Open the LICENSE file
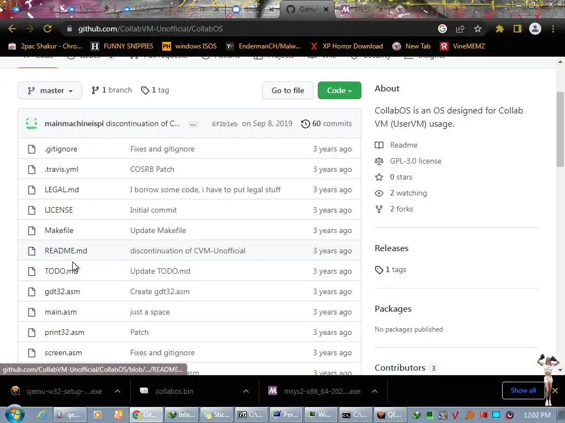Image resolution: width=565 pixels, height=423 pixels. click(58, 210)
